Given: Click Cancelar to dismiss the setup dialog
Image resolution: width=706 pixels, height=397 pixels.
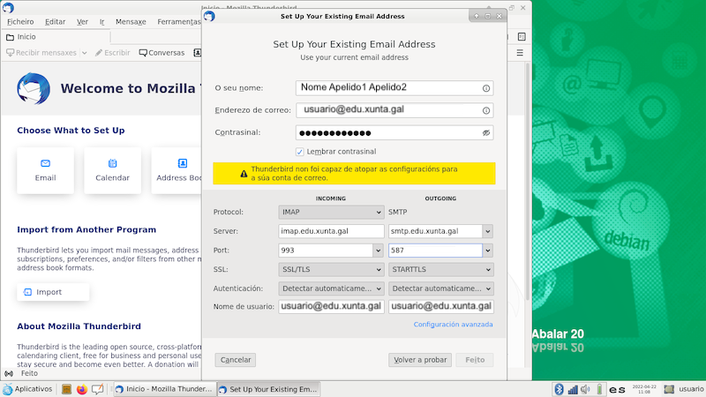Looking at the screenshot, I should pyautogui.click(x=236, y=360).
